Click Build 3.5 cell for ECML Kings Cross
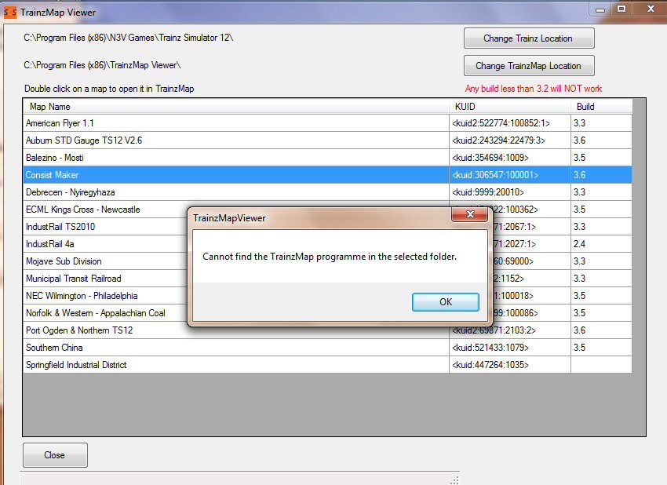This screenshot has height=485, width=667. point(602,210)
